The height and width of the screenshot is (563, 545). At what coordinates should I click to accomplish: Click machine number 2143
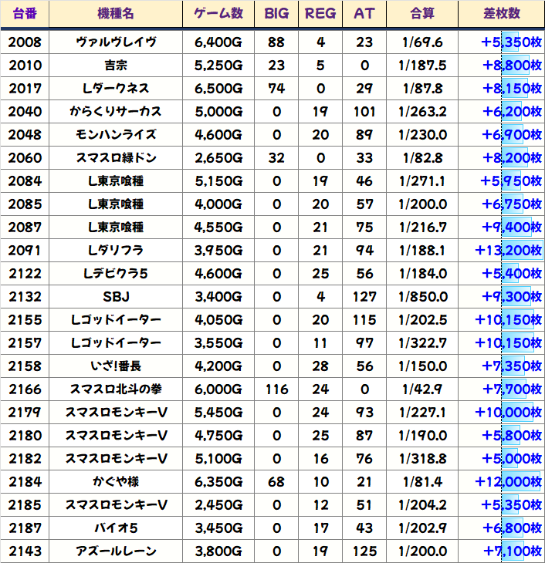(25, 551)
